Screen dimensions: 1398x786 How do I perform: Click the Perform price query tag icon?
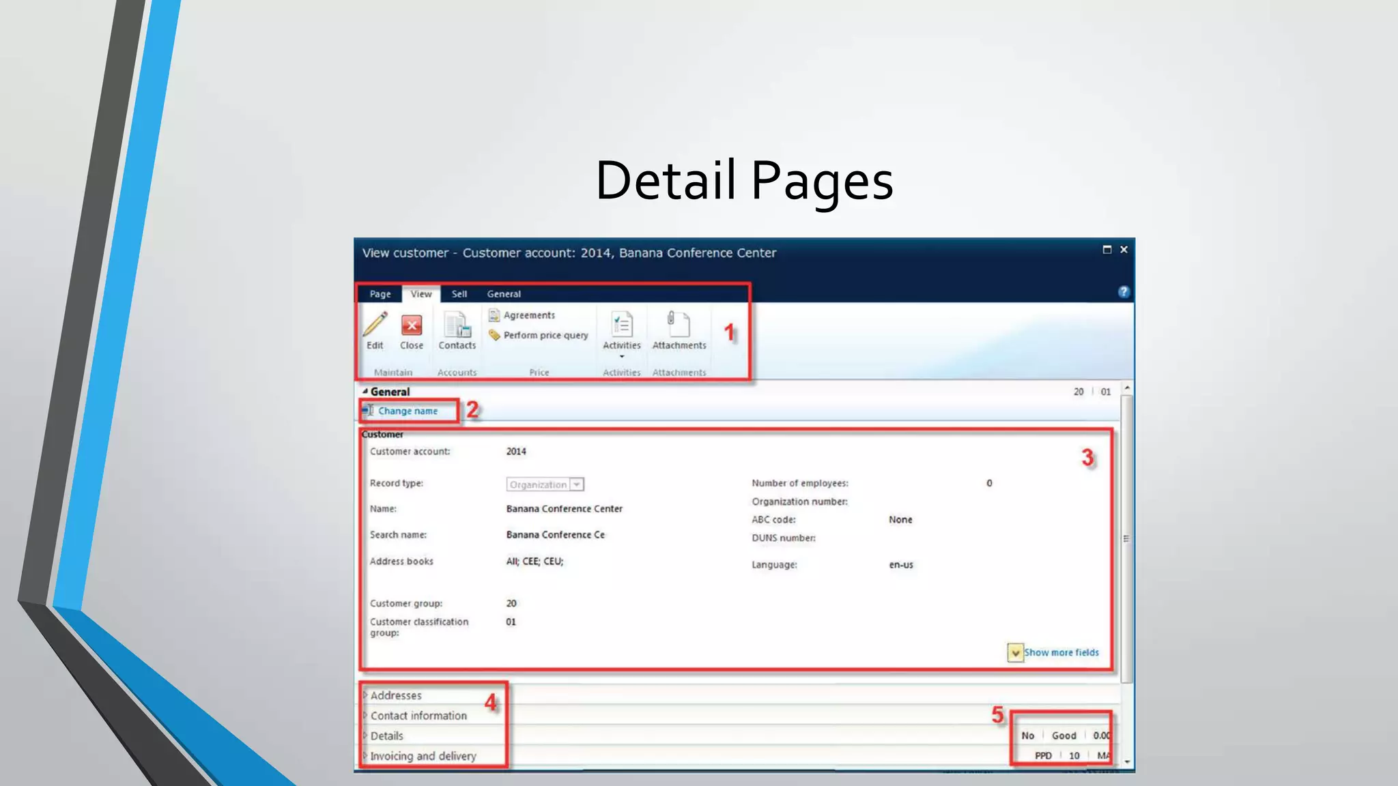pos(494,335)
